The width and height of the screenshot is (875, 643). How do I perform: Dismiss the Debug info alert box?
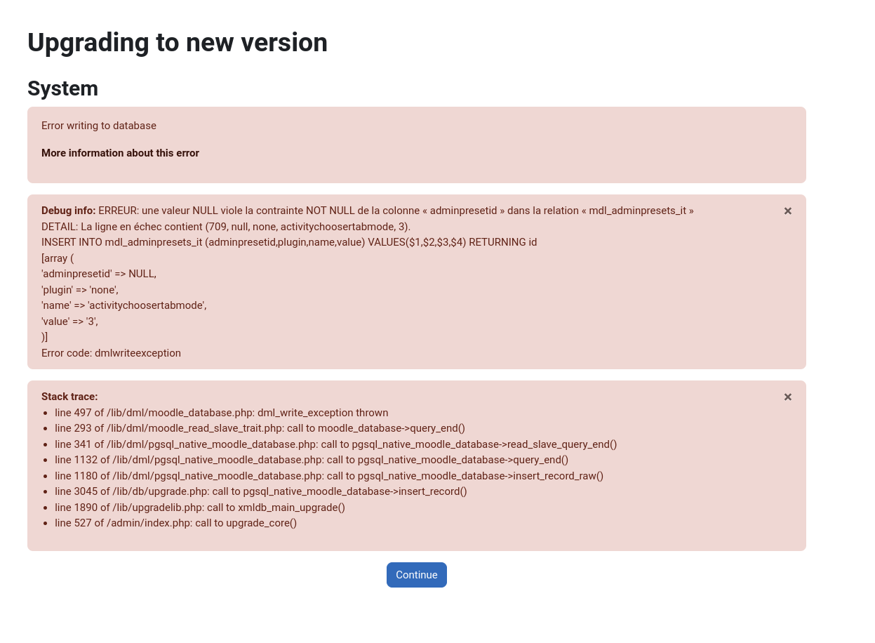(787, 211)
